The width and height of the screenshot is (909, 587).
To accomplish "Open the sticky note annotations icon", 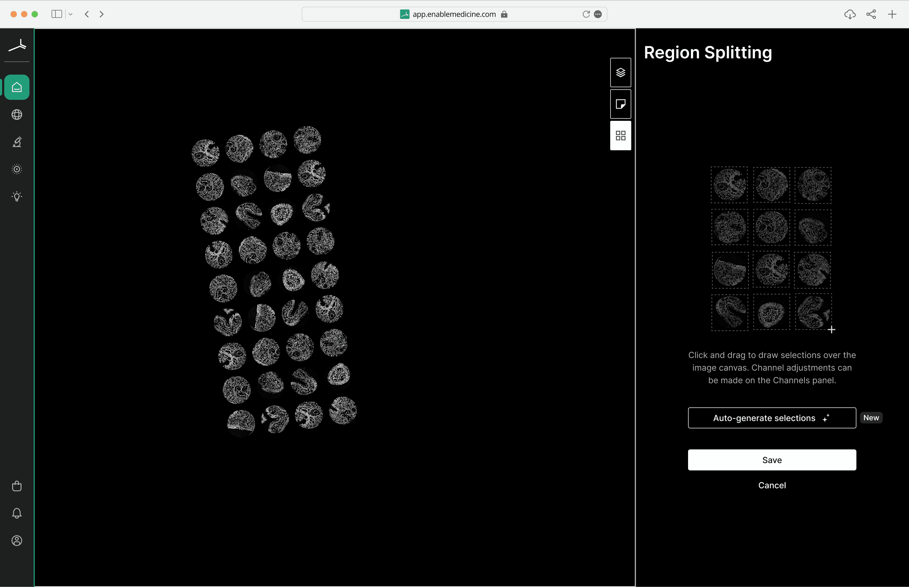I will point(620,104).
